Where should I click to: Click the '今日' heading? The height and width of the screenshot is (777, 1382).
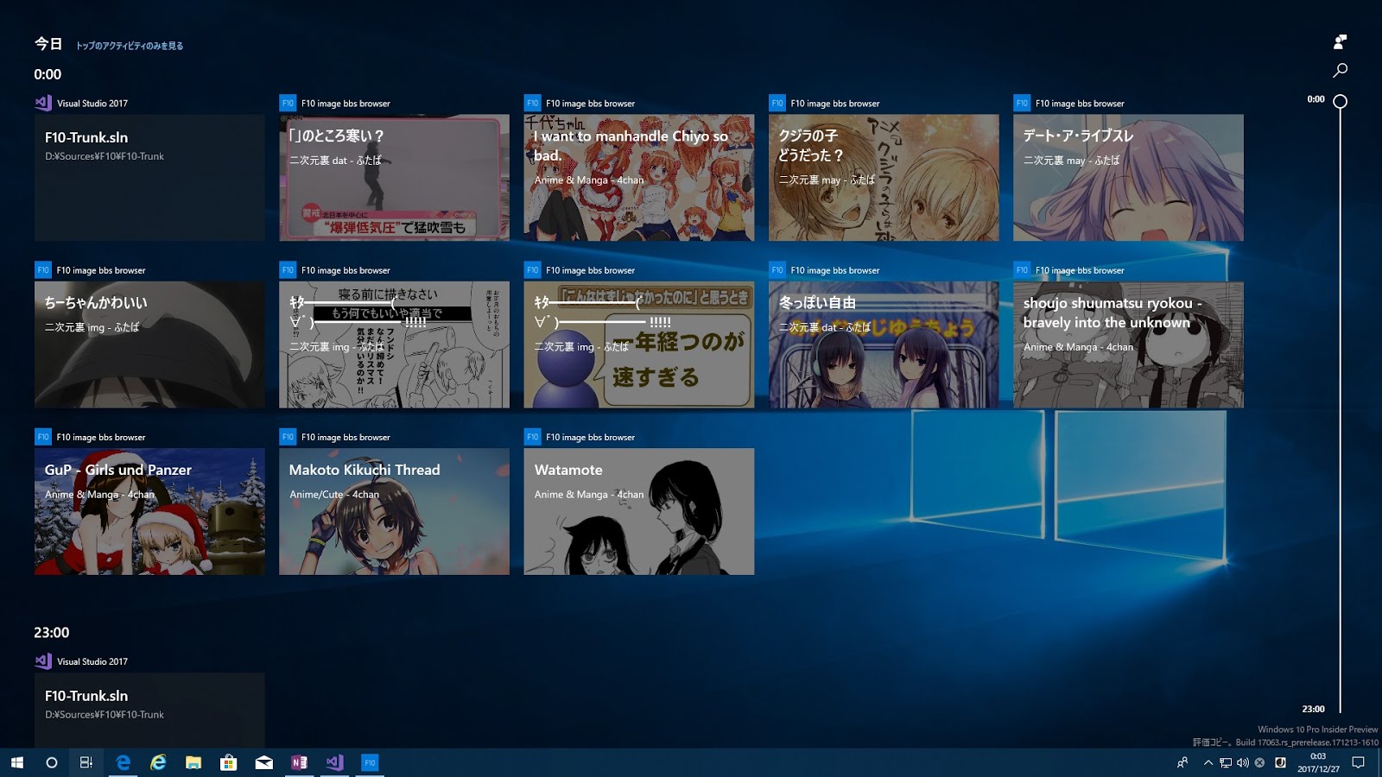click(x=48, y=43)
